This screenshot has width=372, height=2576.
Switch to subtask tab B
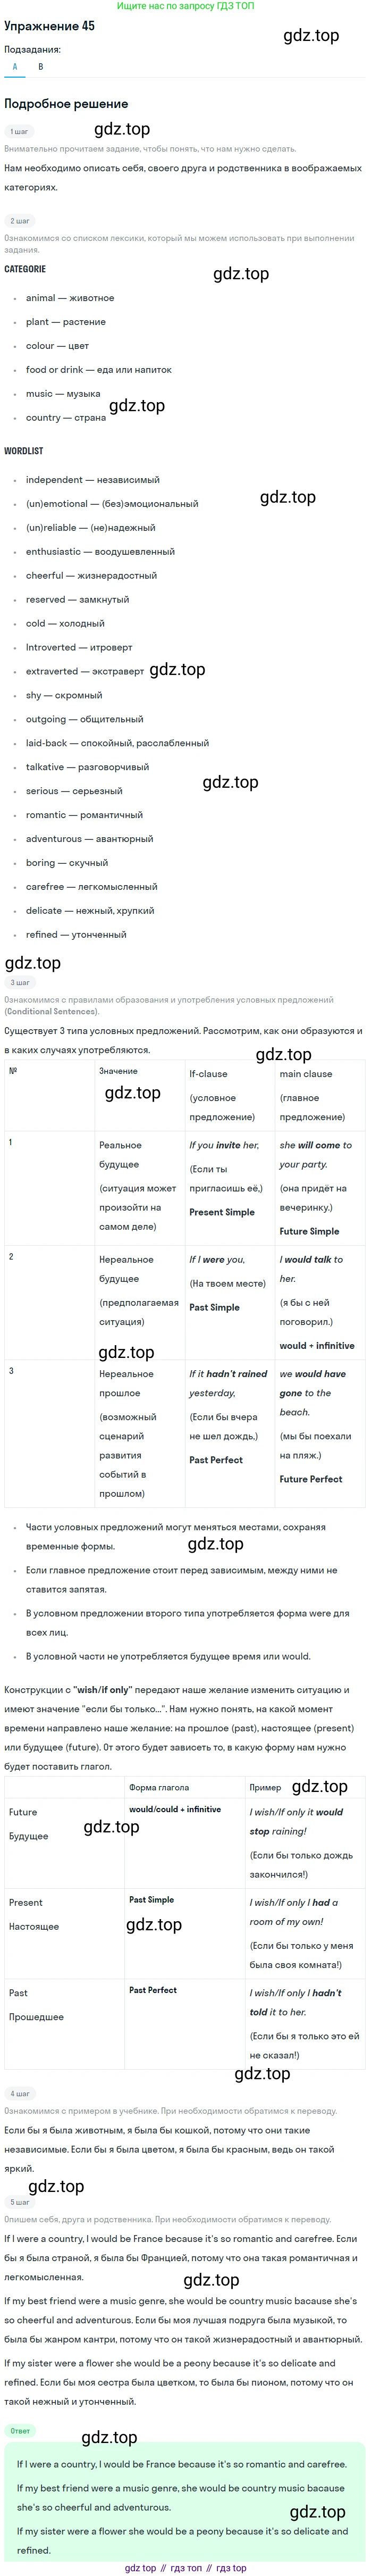pyautogui.click(x=40, y=67)
